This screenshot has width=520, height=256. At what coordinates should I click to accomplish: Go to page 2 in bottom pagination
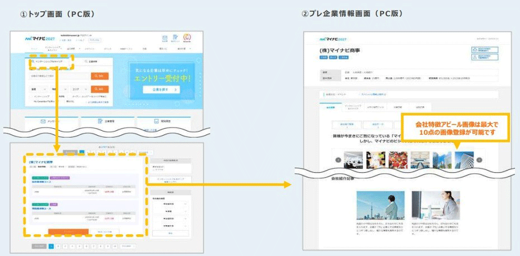[x=58, y=245]
